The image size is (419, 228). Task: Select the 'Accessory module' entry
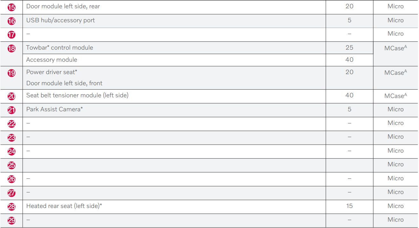[52, 60]
